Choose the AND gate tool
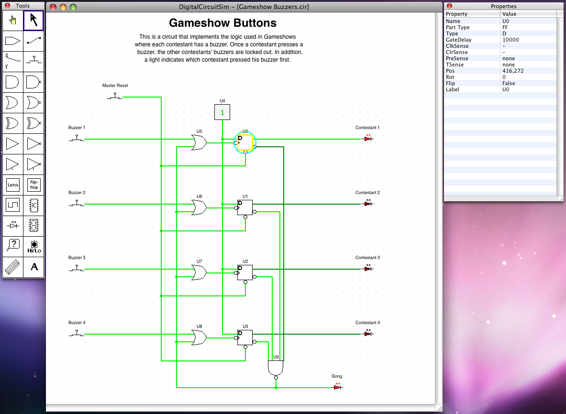This screenshot has height=414, width=566. pyautogui.click(x=13, y=82)
